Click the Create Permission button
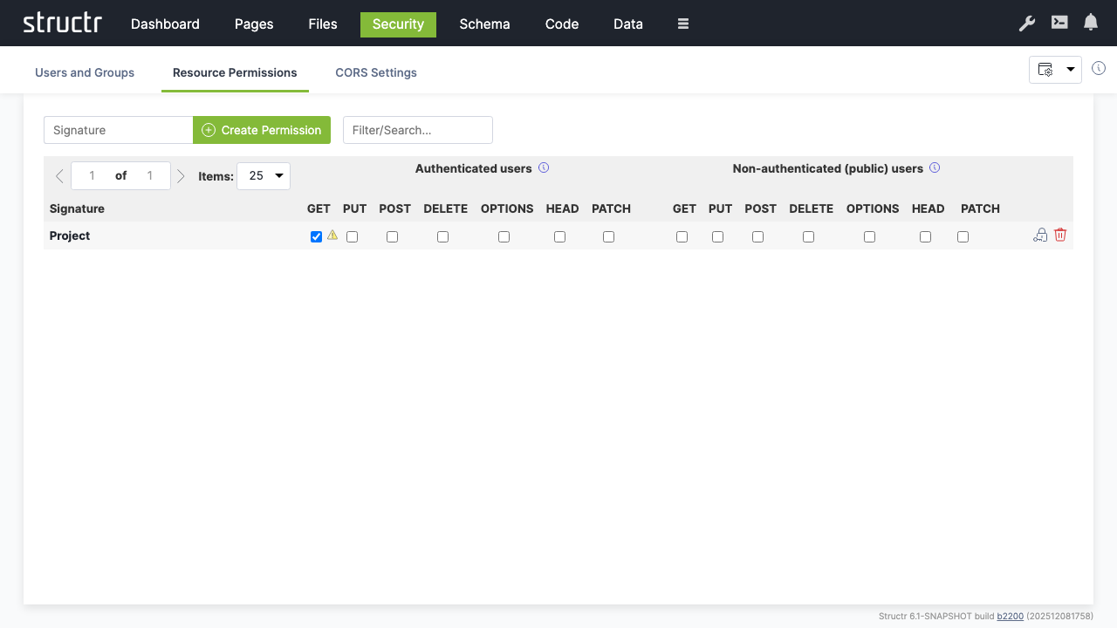1117x628 pixels. (262, 129)
